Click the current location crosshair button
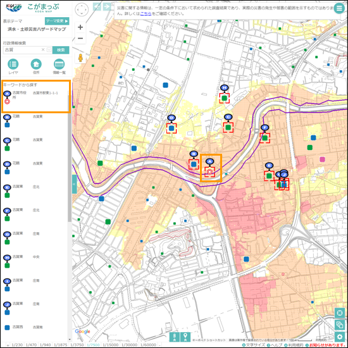Viewport: 348px width, 348px height. [340, 313]
